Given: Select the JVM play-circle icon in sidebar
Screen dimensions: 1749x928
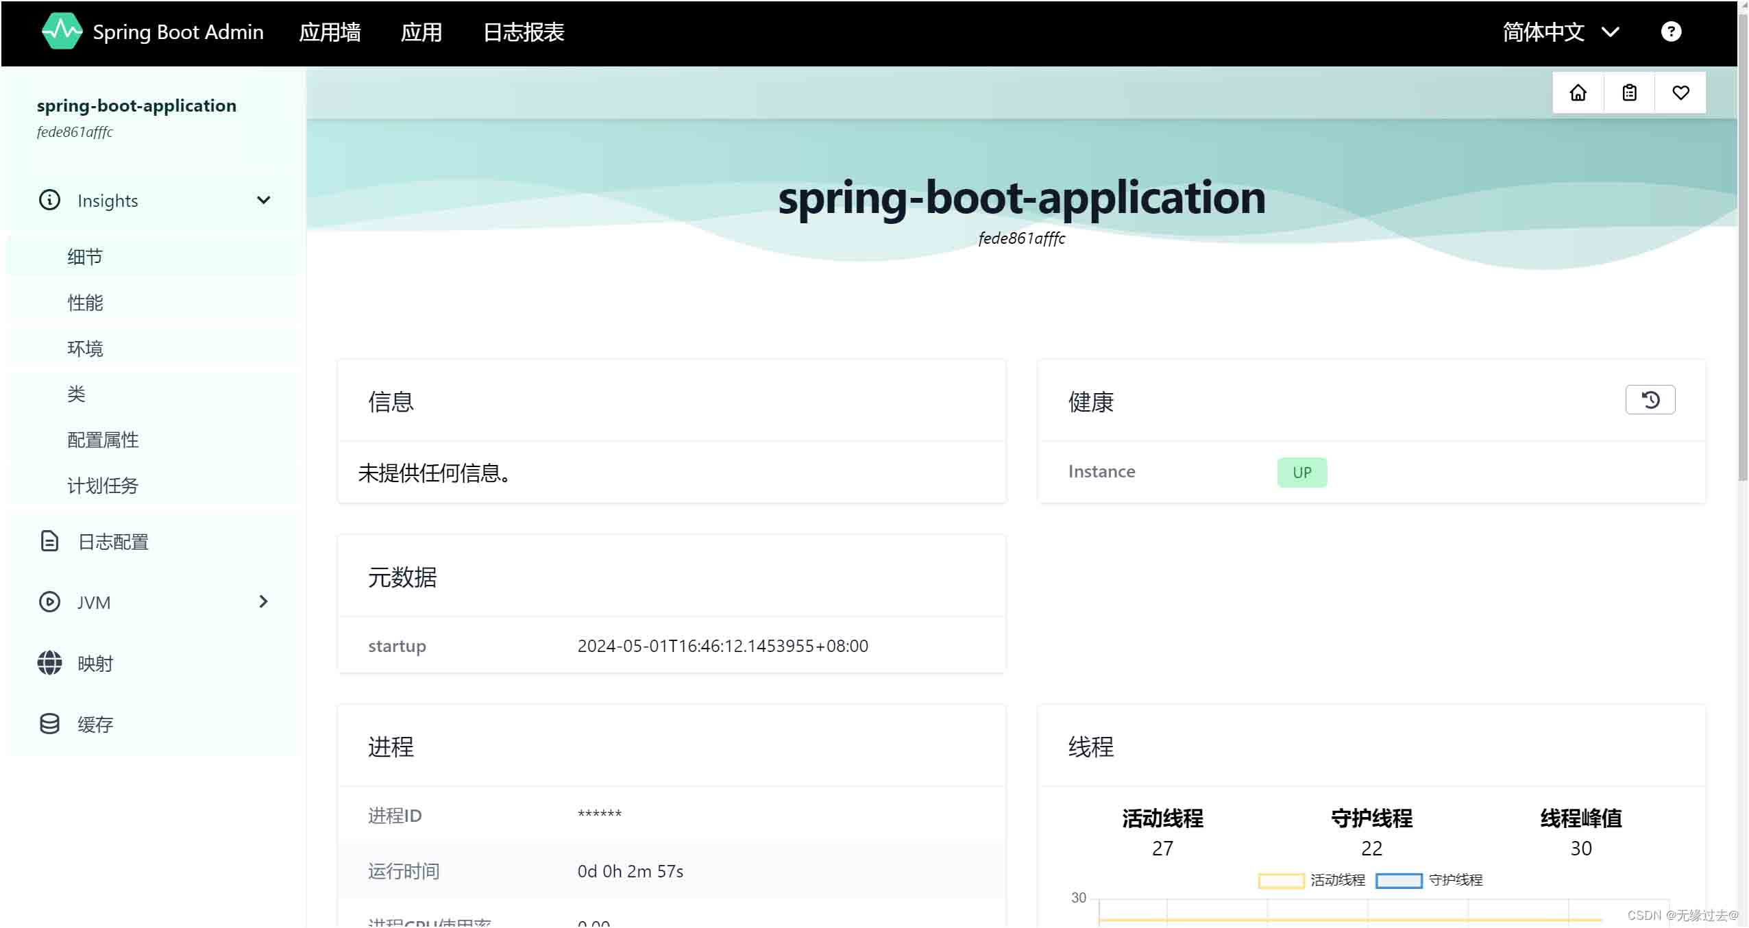Looking at the screenshot, I should 49,602.
